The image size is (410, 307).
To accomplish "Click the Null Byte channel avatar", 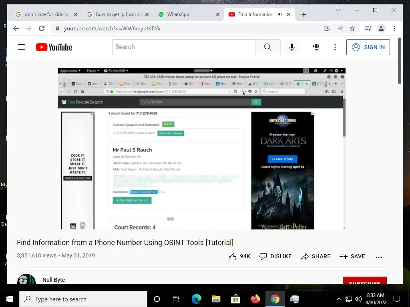I will 26,279.
